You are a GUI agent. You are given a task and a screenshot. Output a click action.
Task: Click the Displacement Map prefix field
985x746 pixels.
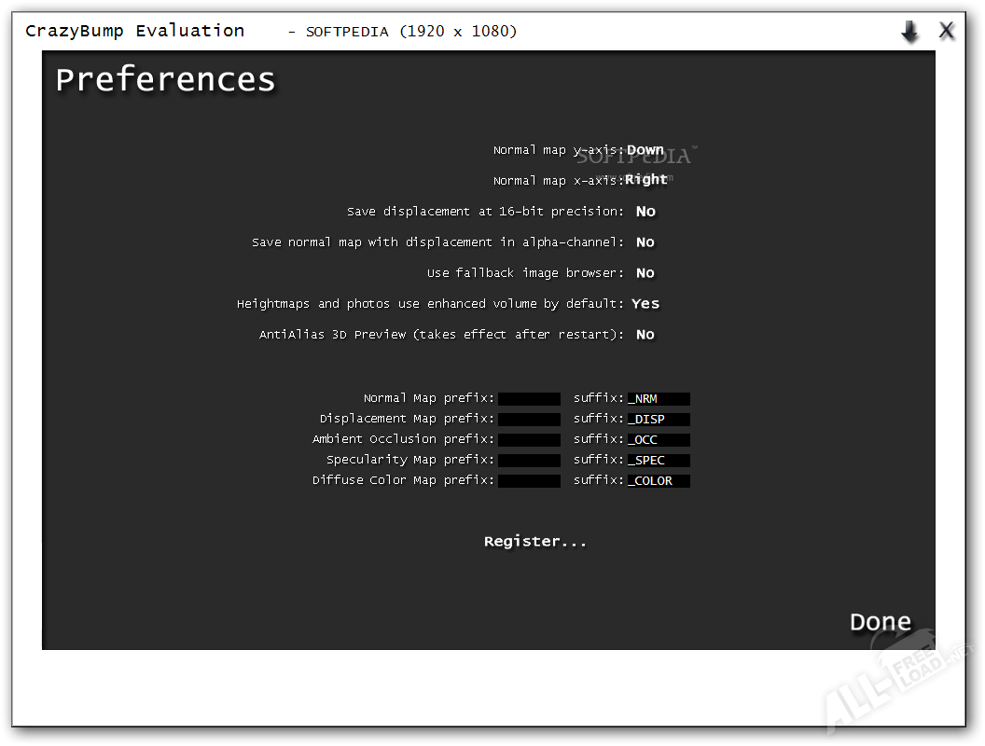(x=529, y=420)
